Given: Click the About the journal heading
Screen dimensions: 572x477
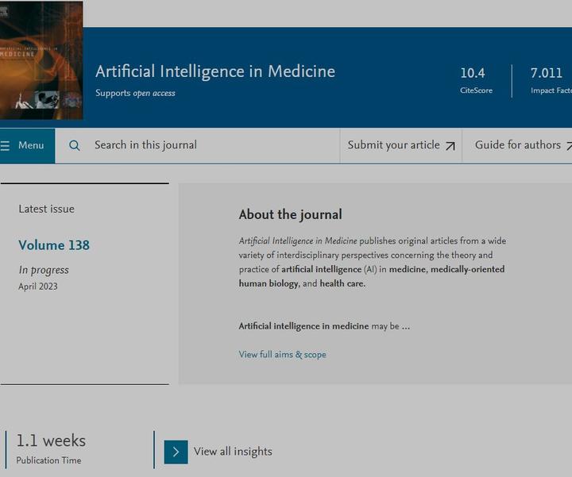Looking at the screenshot, I should [290, 214].
